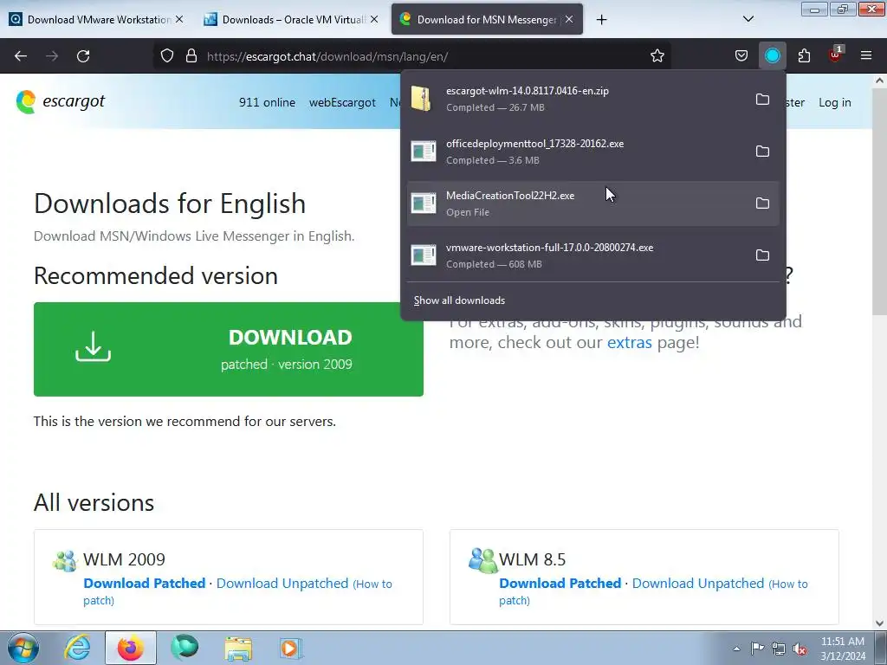887x665 pixels.
Task: Open the webEscargot nav link
Action: click(x=342, y=102)
